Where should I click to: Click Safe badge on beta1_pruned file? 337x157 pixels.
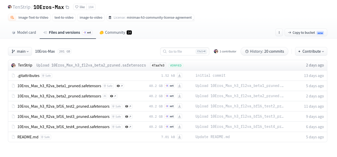tap(108, 86)
